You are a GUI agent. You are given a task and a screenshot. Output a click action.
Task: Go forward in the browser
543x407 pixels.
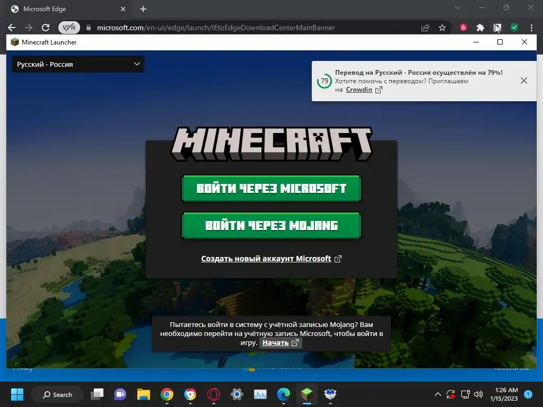click(29, 28)
